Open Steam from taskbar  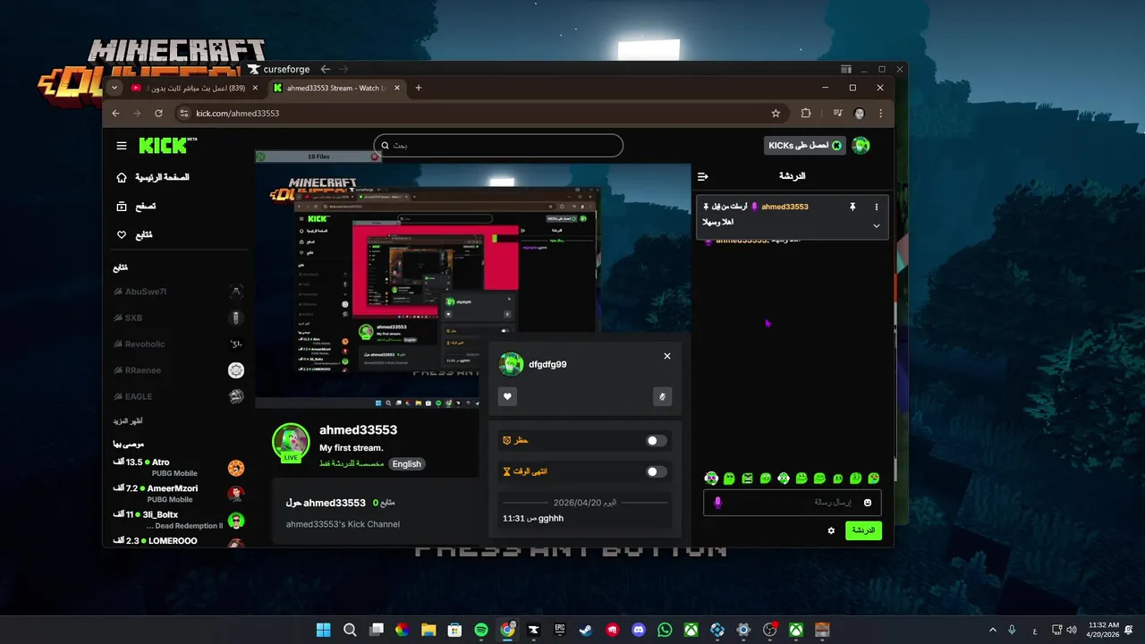[x=586, y=630]
